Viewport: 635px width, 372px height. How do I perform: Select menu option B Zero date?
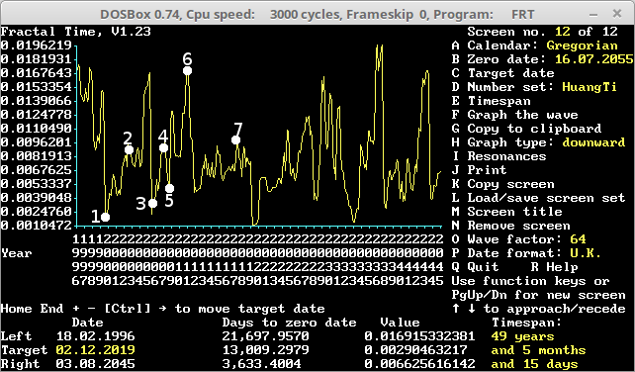(x=542, y=59)
